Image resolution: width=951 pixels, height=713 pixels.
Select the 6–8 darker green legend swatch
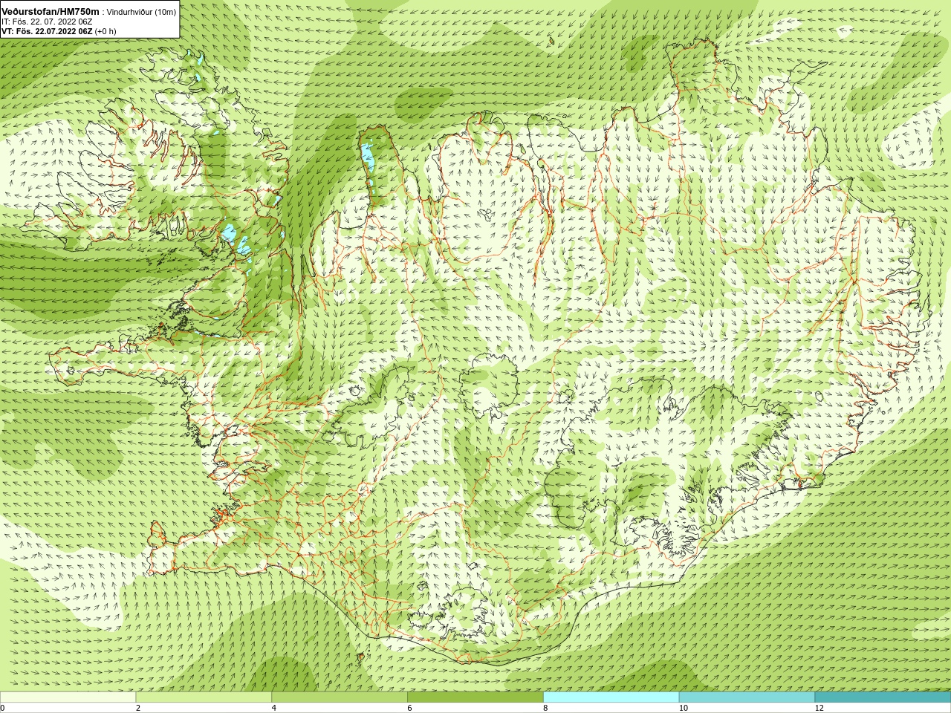[x=475, y=697]
